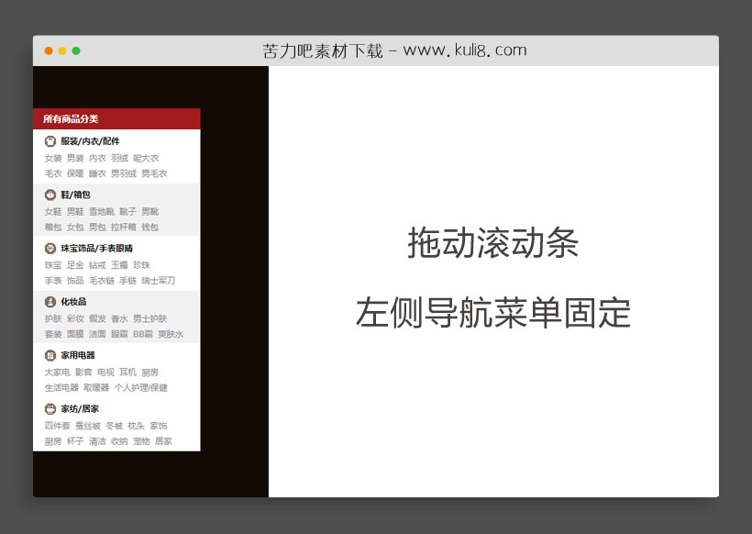The height and width of the screenshot is (534, 752).
Task: Click the 珠宝饰品/手表眼睛 category icon
Action: 50,249
